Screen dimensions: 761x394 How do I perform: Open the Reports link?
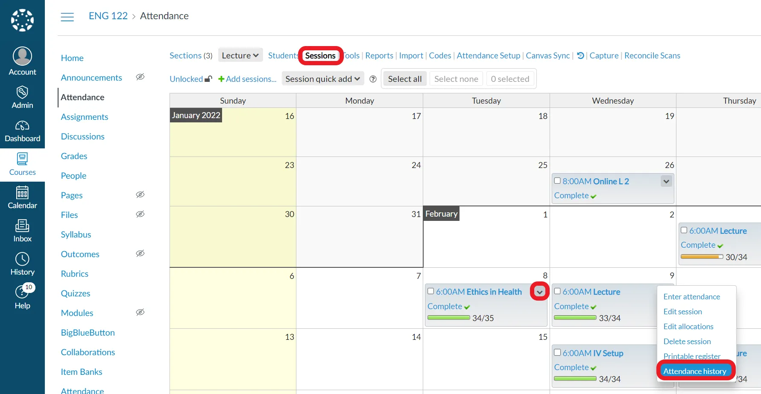[x=379, y=55]
